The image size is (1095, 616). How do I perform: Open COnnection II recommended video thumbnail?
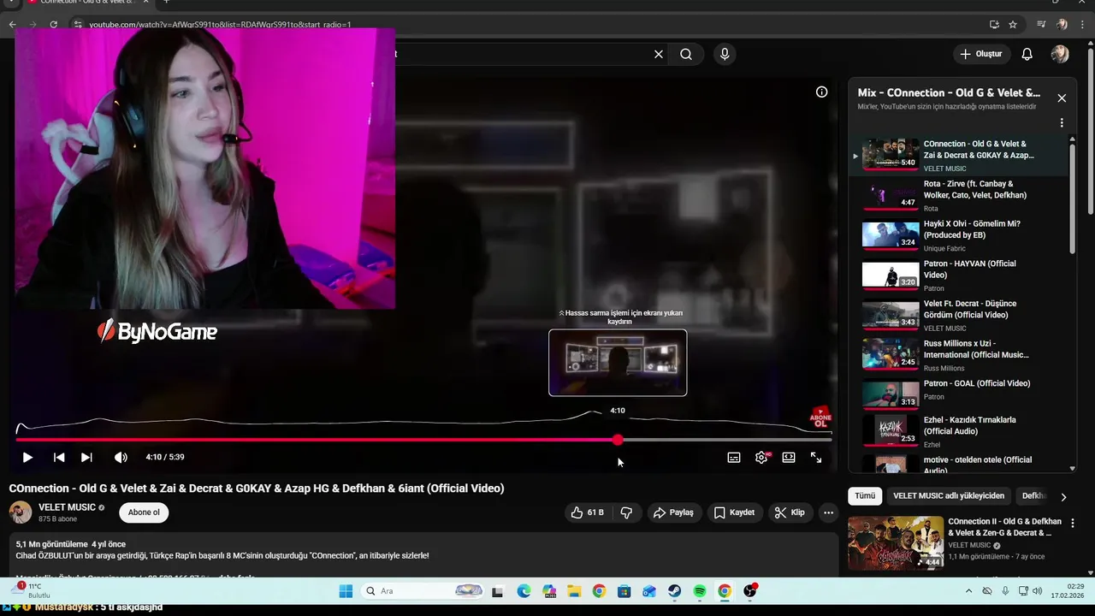[x=896, y=542]
